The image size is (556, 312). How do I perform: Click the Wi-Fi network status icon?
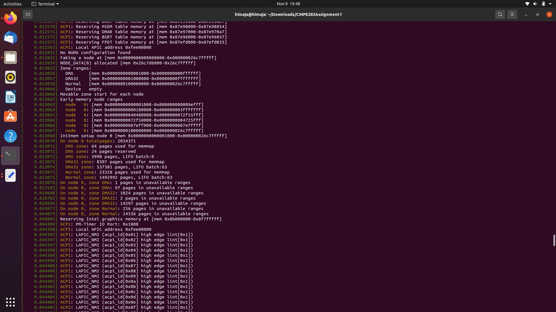tap(527, 4)
